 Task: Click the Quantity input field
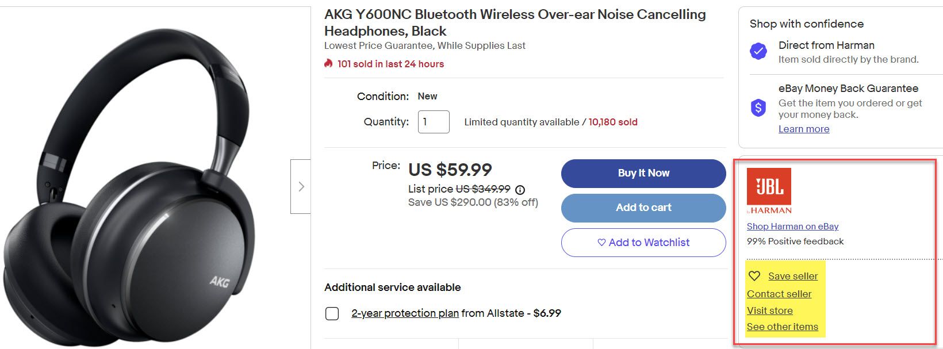pos(433,122)
